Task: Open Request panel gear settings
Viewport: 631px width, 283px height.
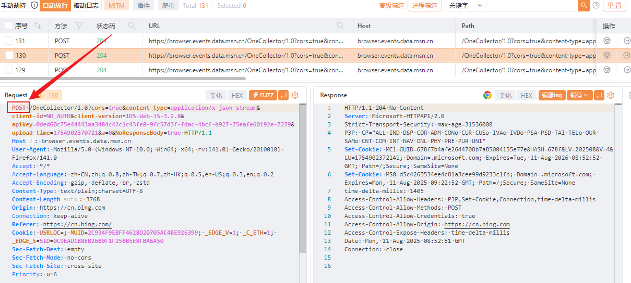Action: pyautogui.click(x=295, y=95)
